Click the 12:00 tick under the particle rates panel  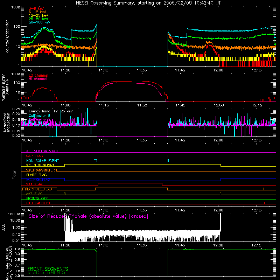coord(219,105)
